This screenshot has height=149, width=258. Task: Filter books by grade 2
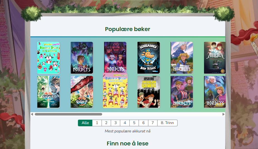[x=106, y=123]
